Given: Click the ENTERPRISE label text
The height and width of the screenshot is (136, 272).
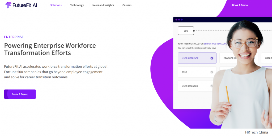Looking at the screenshot, I should (x=14, y=37).
